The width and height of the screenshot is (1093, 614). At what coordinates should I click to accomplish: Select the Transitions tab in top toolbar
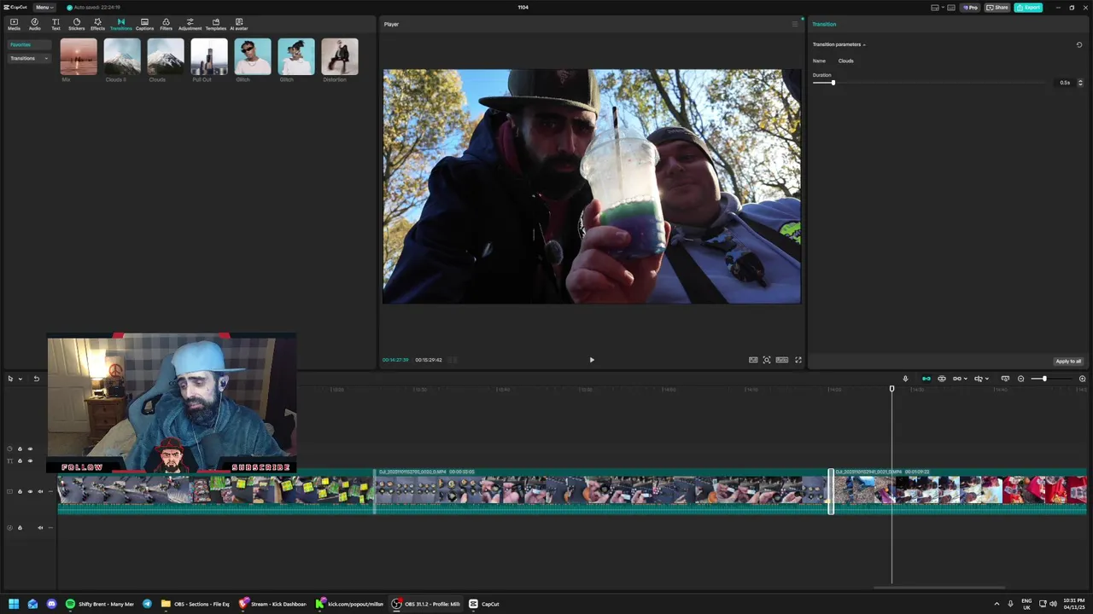tap(120, 24)
